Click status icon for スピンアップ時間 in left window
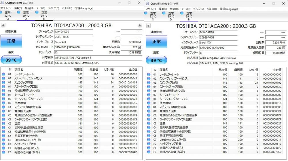Image resolution: width=288 pixels, height=161 pixels. point(3,82)
